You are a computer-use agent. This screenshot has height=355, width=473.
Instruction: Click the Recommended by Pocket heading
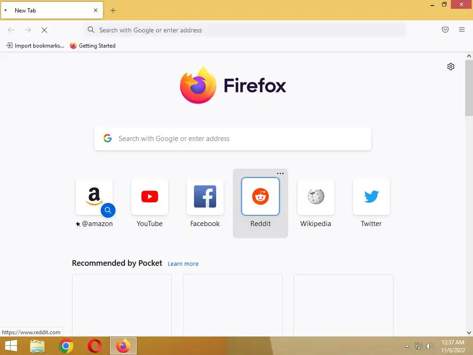pyautogui.click(x=117, y=263)
